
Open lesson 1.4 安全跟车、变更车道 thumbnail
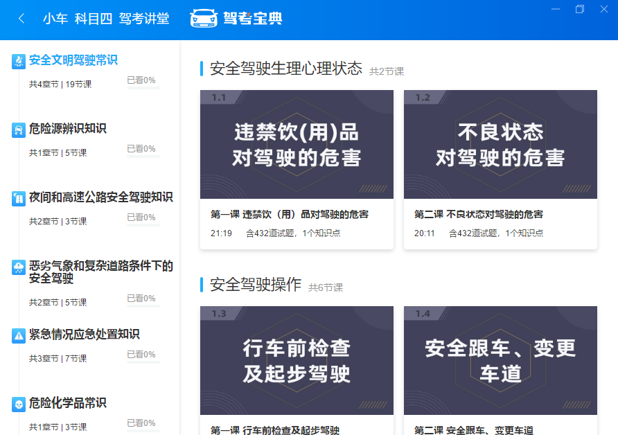click(500, 360)
